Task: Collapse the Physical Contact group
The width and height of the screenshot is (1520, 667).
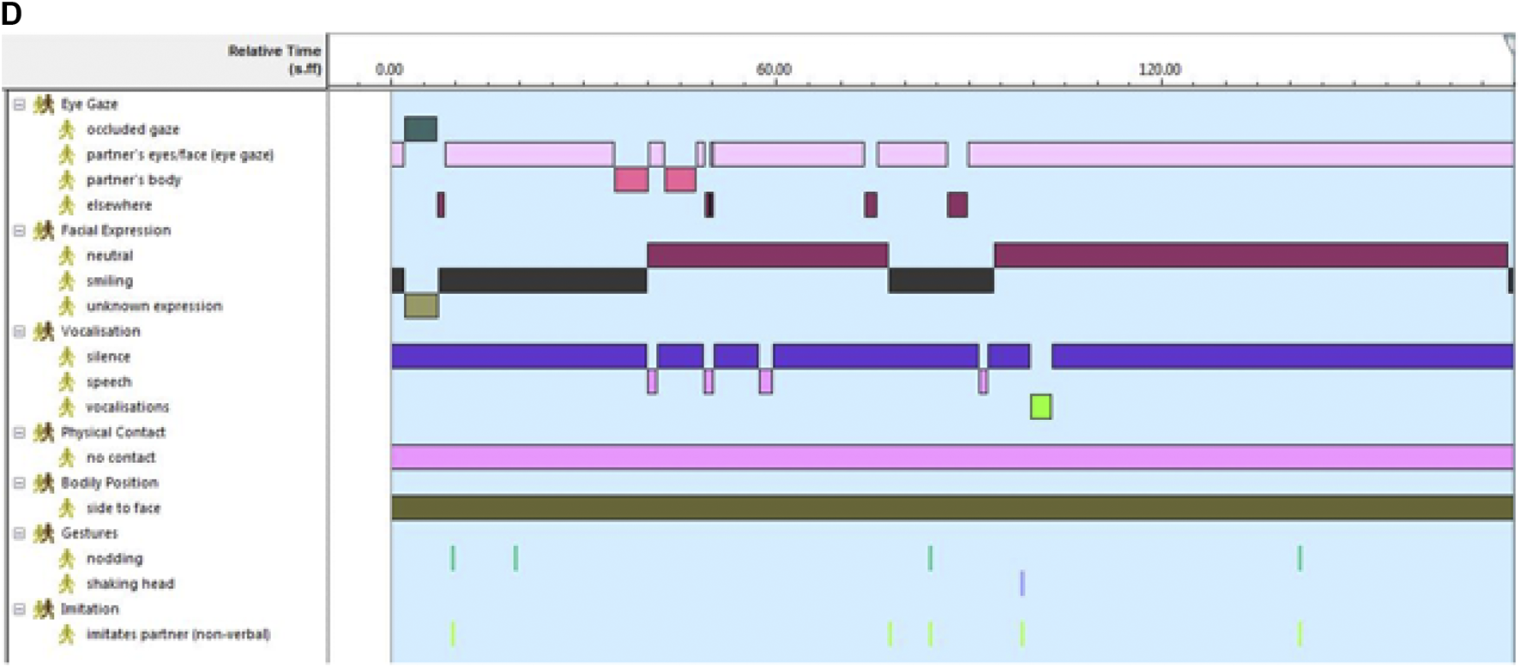Action: 19,433
